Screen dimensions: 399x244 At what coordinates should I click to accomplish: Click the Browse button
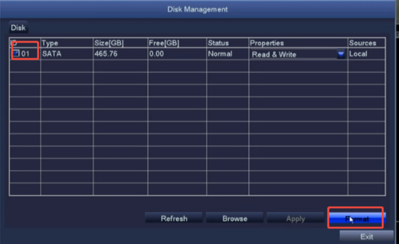point(235,219)
